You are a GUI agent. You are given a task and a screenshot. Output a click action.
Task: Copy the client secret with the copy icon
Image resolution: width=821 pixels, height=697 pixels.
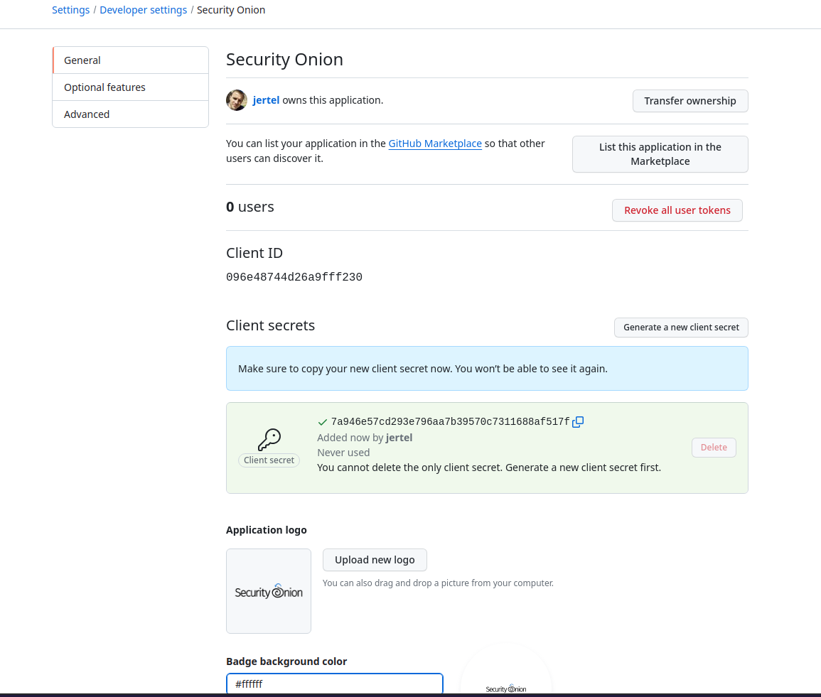click(578, 422)
